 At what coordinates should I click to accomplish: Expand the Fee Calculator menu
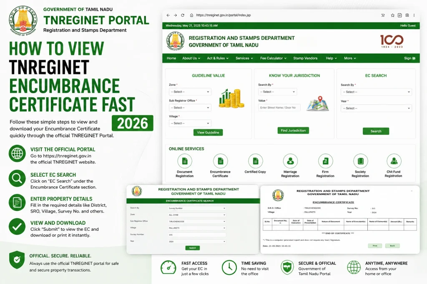click(273, 58)
